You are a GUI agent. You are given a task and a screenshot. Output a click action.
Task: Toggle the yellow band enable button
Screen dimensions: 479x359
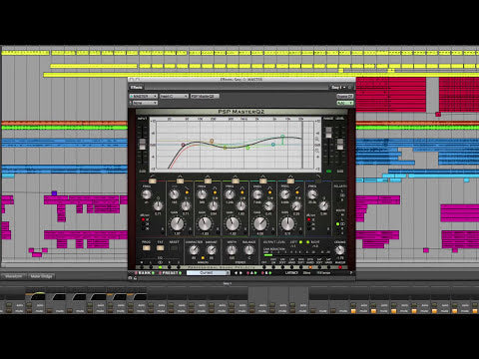coord(208,180)
